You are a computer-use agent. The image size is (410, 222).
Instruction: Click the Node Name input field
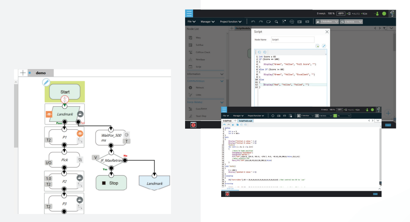pyautogui.click(x=292, y=39)
